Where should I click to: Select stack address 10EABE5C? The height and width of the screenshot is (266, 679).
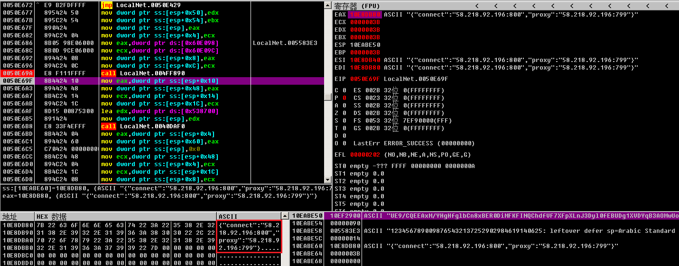tap(307, 238)
